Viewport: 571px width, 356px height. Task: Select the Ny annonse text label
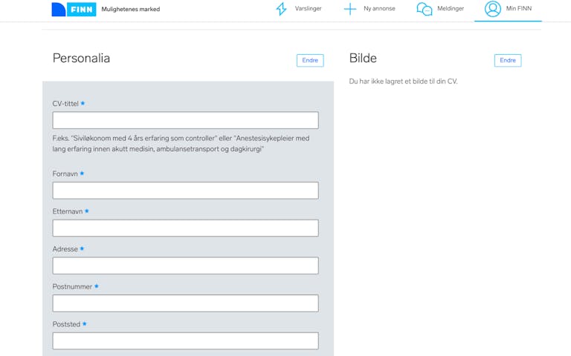[379, 9]
